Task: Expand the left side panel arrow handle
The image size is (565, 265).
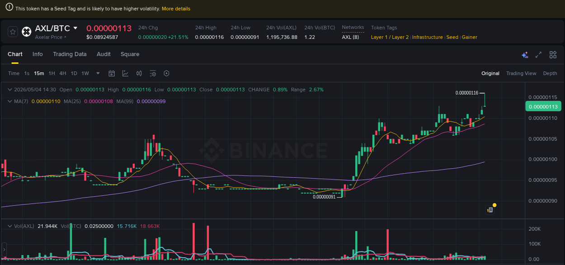Action: click(x=4, y=249)
